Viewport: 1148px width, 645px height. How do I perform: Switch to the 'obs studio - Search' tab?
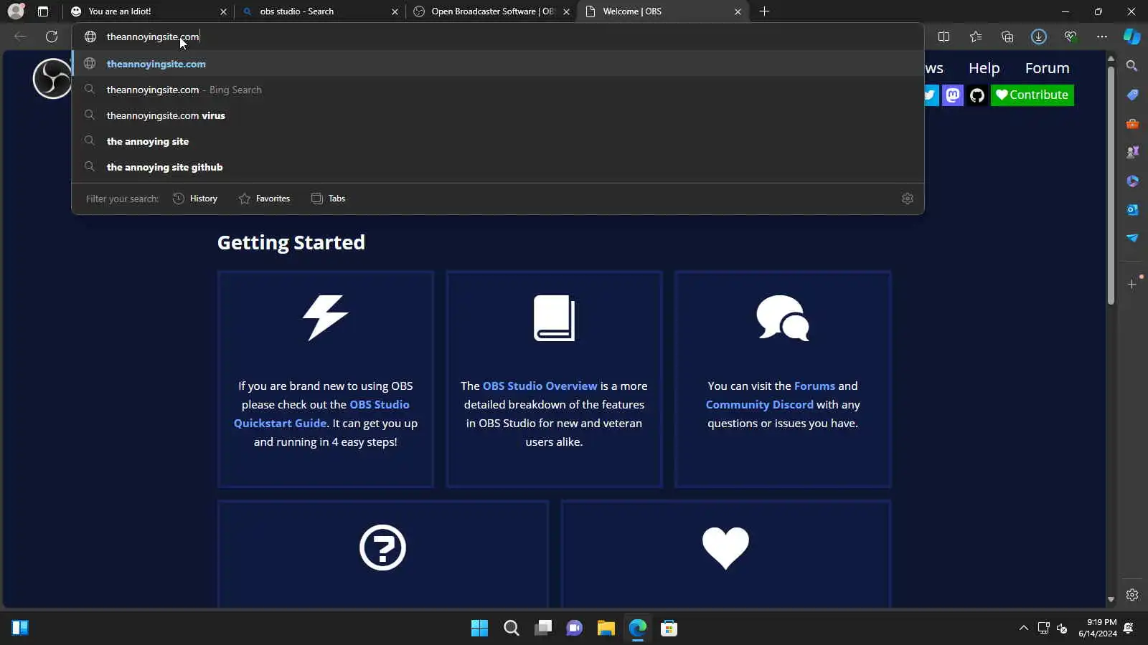319,11
